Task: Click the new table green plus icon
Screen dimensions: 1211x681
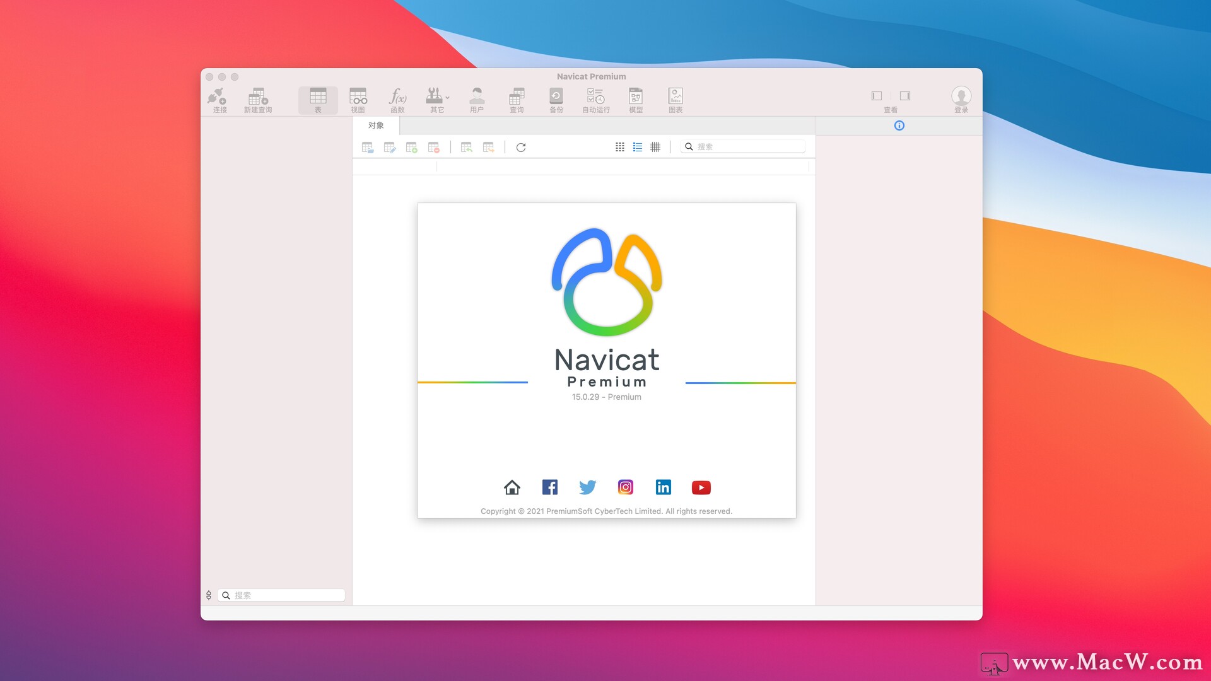Action: click(x=412, y=147)
